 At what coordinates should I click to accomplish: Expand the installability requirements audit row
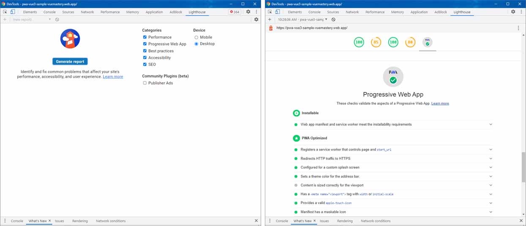(491, 124)
